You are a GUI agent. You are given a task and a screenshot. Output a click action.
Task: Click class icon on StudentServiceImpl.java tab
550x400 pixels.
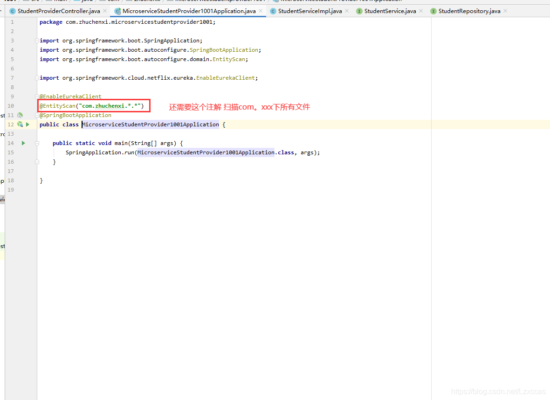[273, 11]
